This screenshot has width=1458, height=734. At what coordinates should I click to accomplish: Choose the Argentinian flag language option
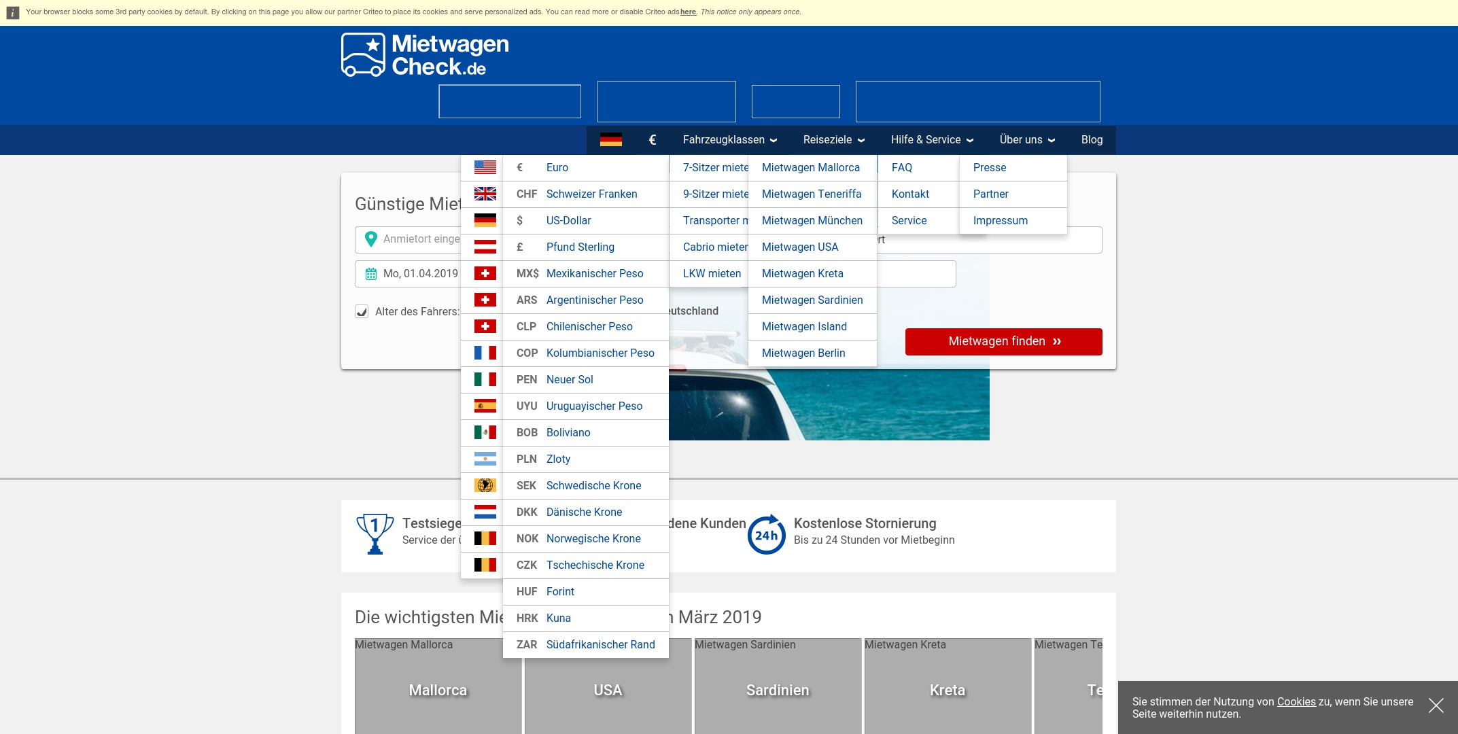(x=485, y=459)
